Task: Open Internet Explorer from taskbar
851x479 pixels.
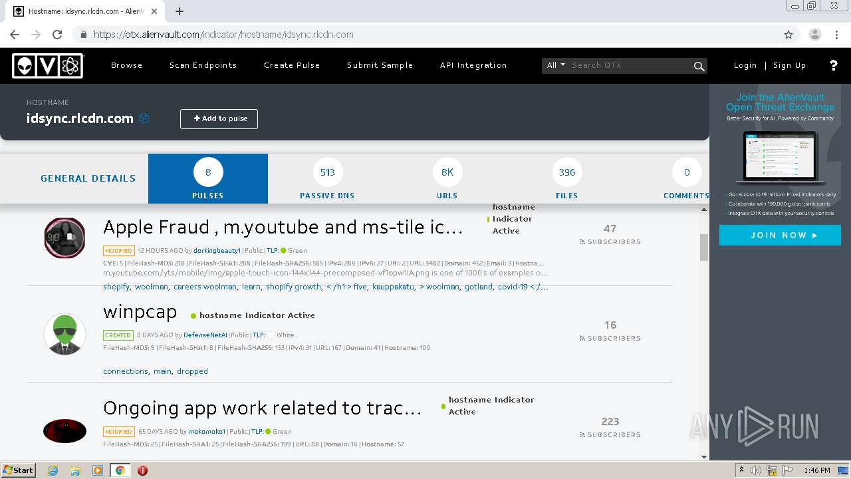Action: click(x=53, y=470)
